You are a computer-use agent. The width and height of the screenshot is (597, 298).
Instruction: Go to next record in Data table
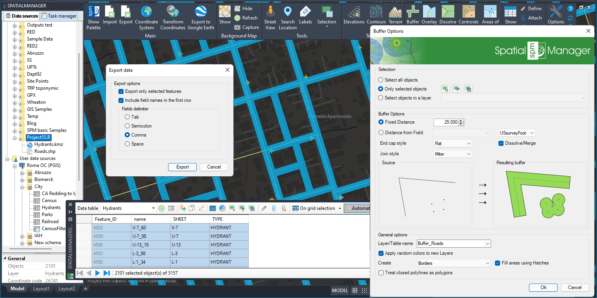pos(98,273)
